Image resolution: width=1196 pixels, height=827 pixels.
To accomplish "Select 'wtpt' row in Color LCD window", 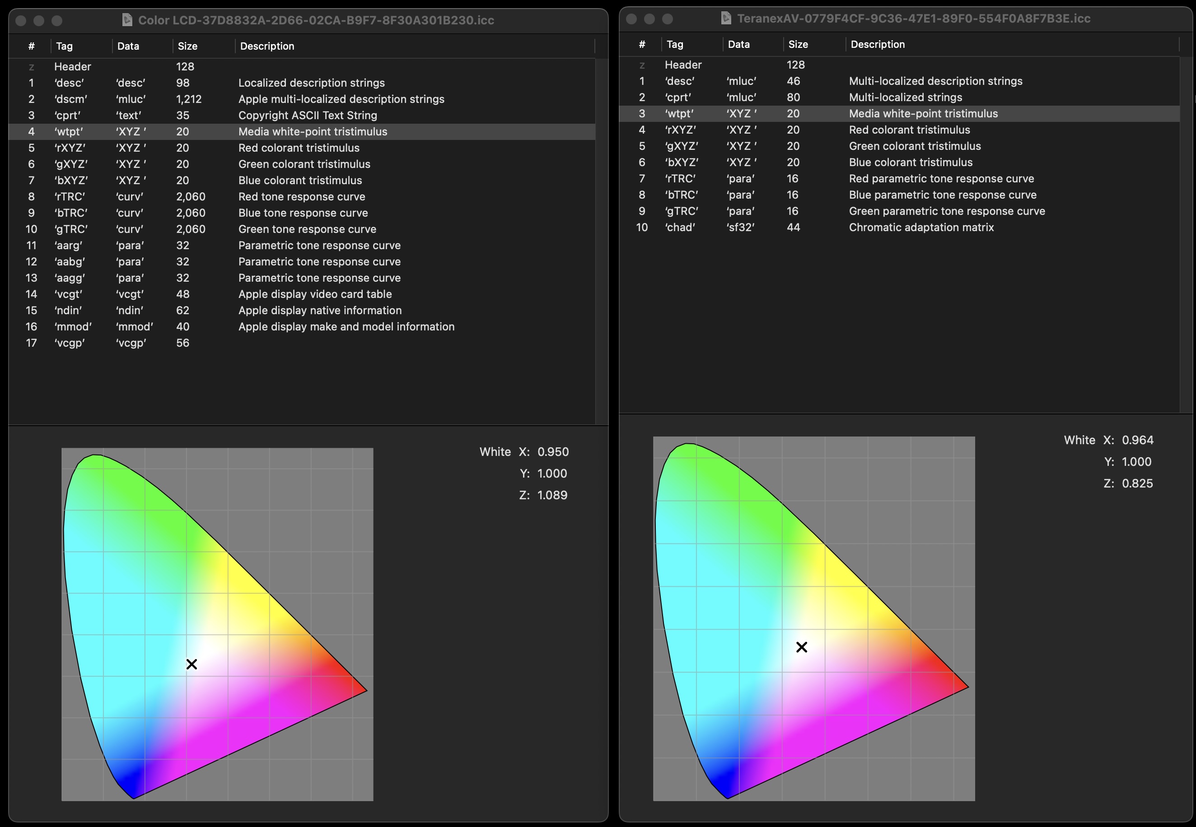I will click(302, 132).
